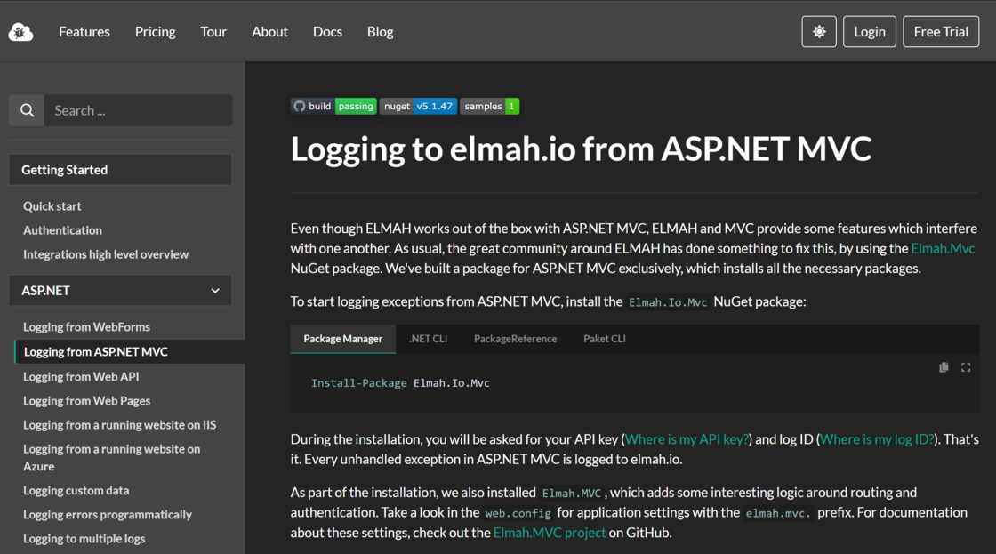Switch to the Paket CLI tab
This screenshot has width=996, height=554.
(605, 339)
